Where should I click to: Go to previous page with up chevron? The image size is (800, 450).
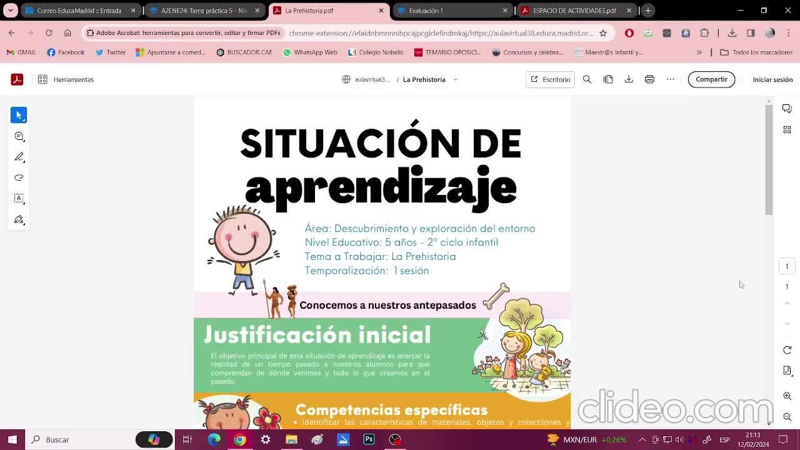point(787,303)
